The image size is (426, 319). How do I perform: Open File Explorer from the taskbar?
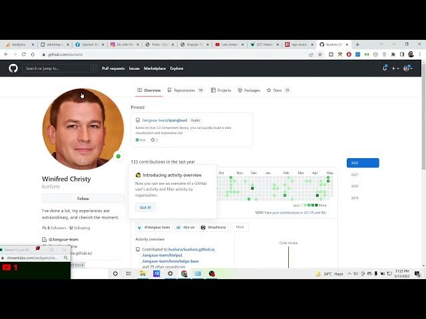(x=142, y=274)
